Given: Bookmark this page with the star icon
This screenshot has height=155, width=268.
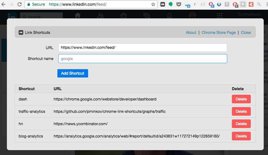Looking at the screenshot, I should pos(153,4).
